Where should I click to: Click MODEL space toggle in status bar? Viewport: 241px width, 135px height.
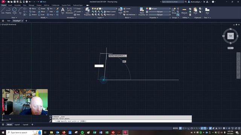[x=175, y=128]
